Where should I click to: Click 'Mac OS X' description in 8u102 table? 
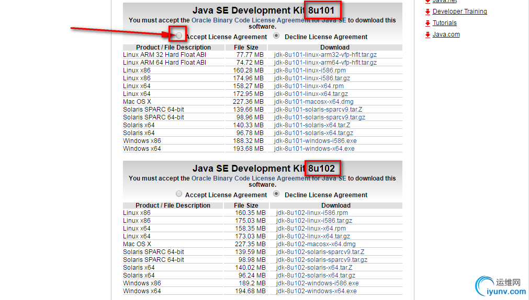tap(137, 244)
